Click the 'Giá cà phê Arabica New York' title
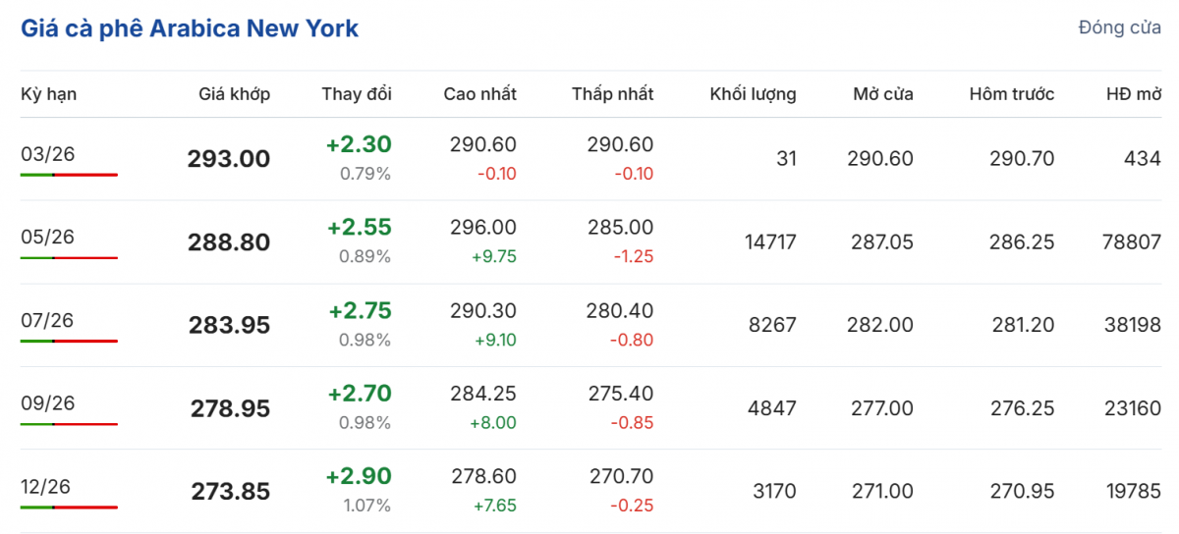This screenshot has width=1179, height=534. point(190,28)
